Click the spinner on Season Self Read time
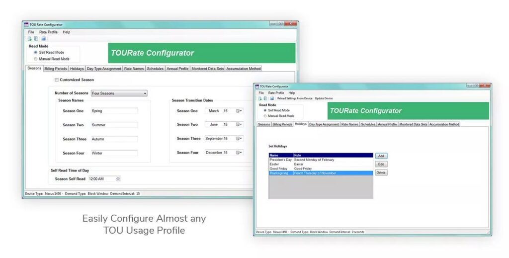The image size is (509, 258). point(118,179)
